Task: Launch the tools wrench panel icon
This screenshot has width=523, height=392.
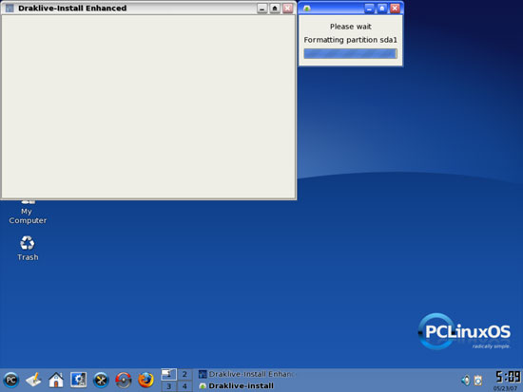Action: [101, 380]
